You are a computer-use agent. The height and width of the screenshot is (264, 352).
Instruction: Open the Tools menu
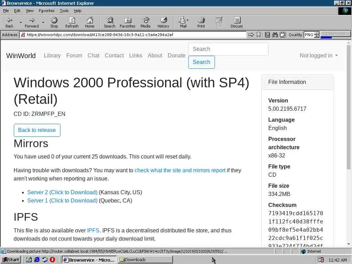[x=64, y=11]
